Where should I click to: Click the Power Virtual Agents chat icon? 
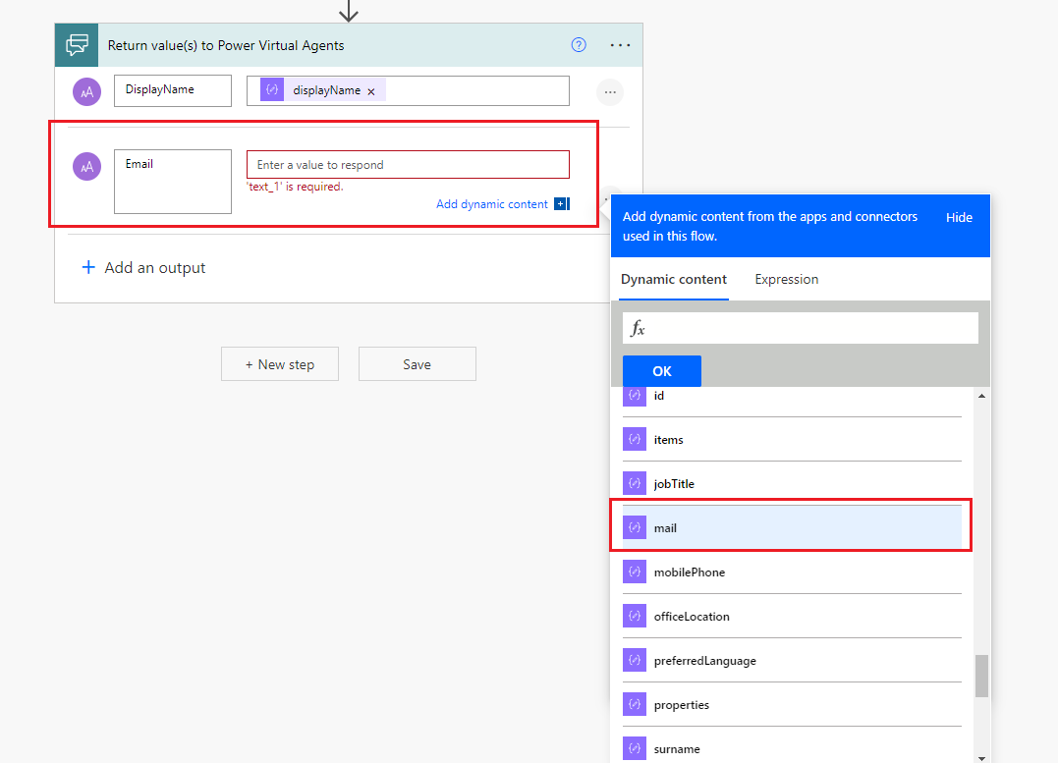[77, 45]
